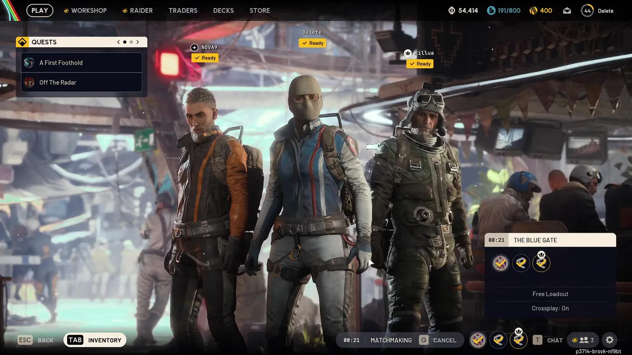Screen dimensions: 632x355
Task: Click the plus icon next to NOVA9
Action: (x=194, y=47)
